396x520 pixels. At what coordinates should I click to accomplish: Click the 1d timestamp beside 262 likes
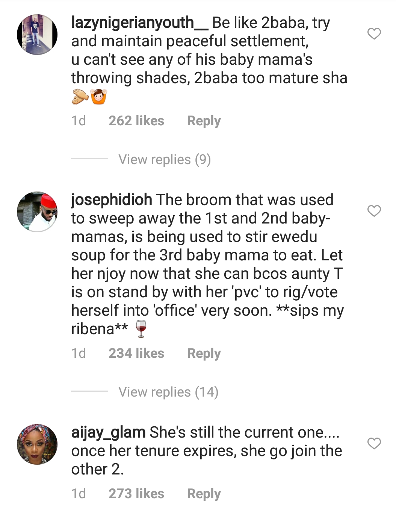click(79, 121)
